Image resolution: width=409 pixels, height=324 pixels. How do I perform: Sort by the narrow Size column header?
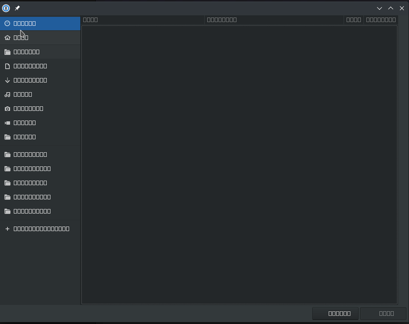(x=353, y=20)
